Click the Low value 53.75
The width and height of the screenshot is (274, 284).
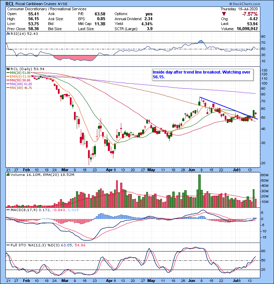tap(34, 24)
